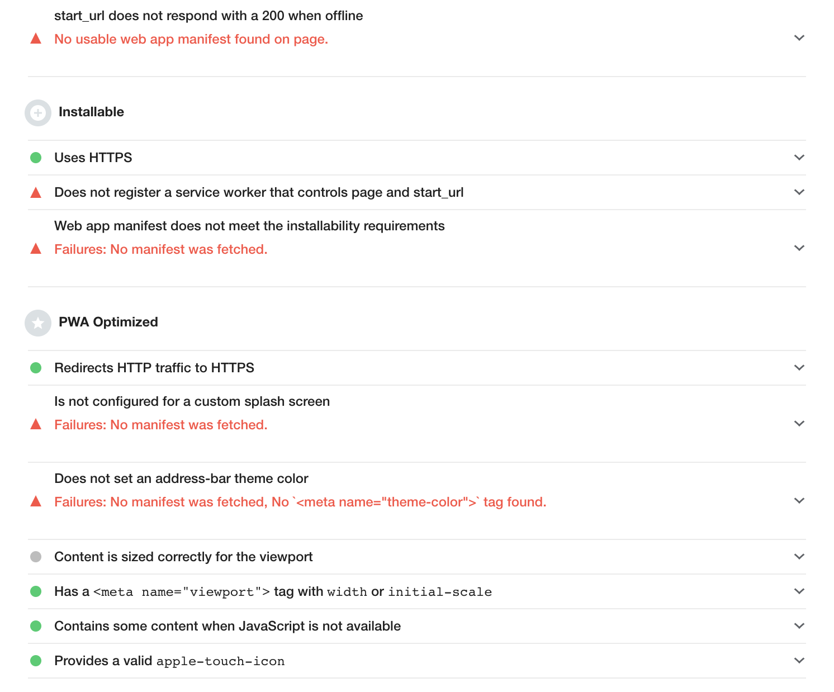Viewport: 834px width, 692px height.
Task: Expand the viewport meta tag audit
Action: click(x=799, y=591)
